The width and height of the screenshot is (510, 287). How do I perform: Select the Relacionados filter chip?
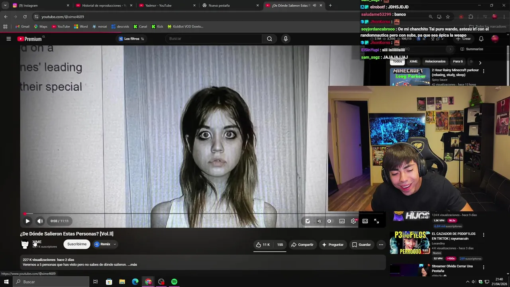tap(435, 61)
